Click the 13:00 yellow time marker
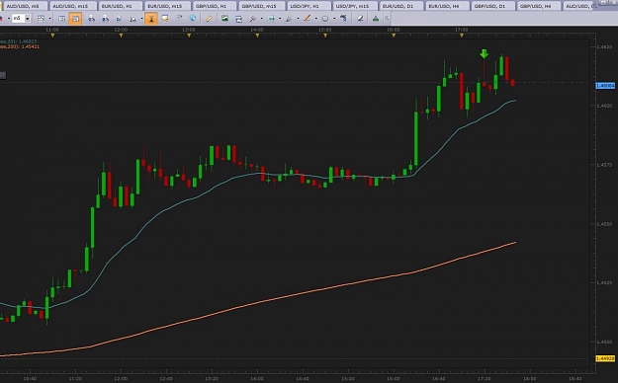Screen dimensions: 618x383 (x=189, y=36)
